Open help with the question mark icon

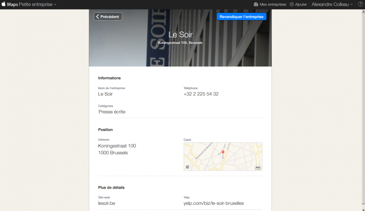click(x=360, y=4)
